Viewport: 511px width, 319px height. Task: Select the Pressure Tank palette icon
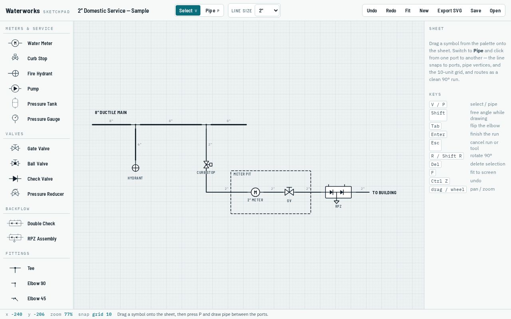[15, 104]
